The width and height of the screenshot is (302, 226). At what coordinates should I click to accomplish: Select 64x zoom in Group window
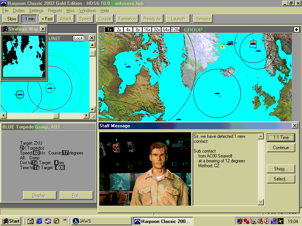pos(166,30)
